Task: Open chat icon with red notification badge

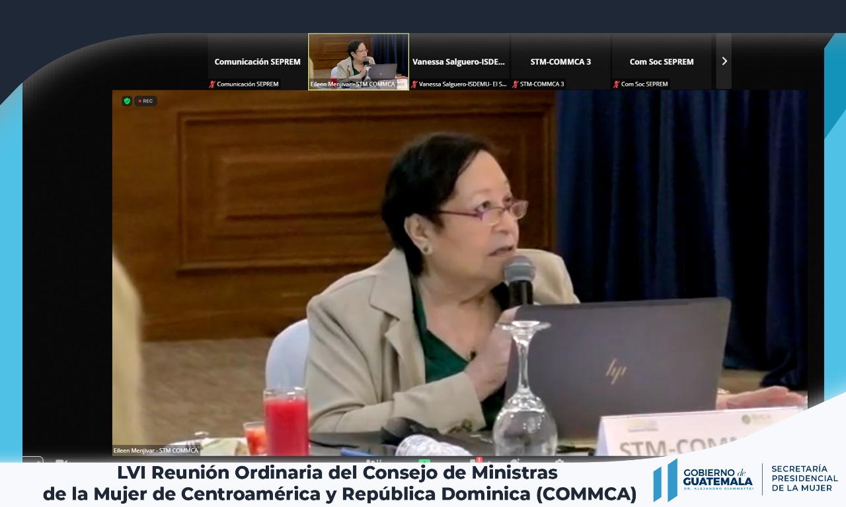Action: pos(475,460)
